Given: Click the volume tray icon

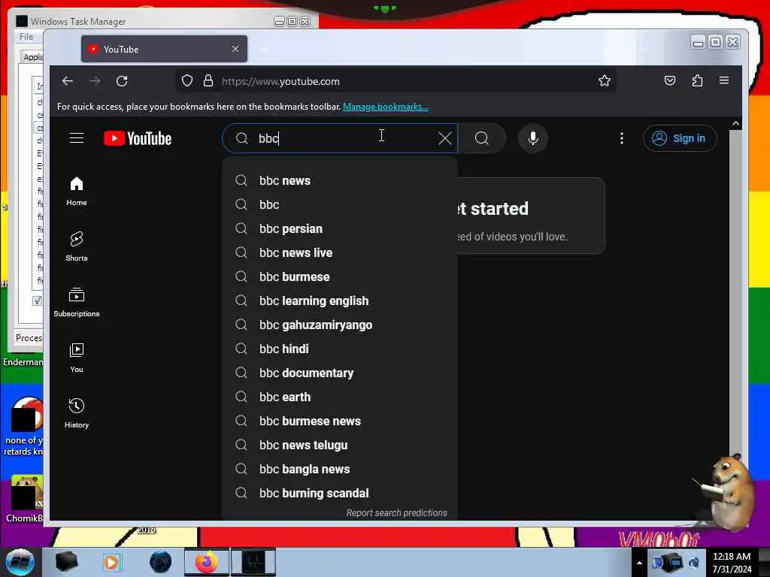Looking at the screenshot, I should [x=694, y=562].
